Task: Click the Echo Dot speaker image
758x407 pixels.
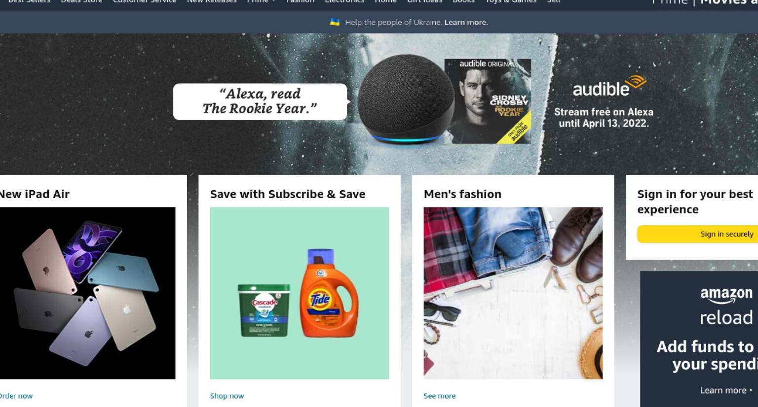Action: tap(405, 99)
